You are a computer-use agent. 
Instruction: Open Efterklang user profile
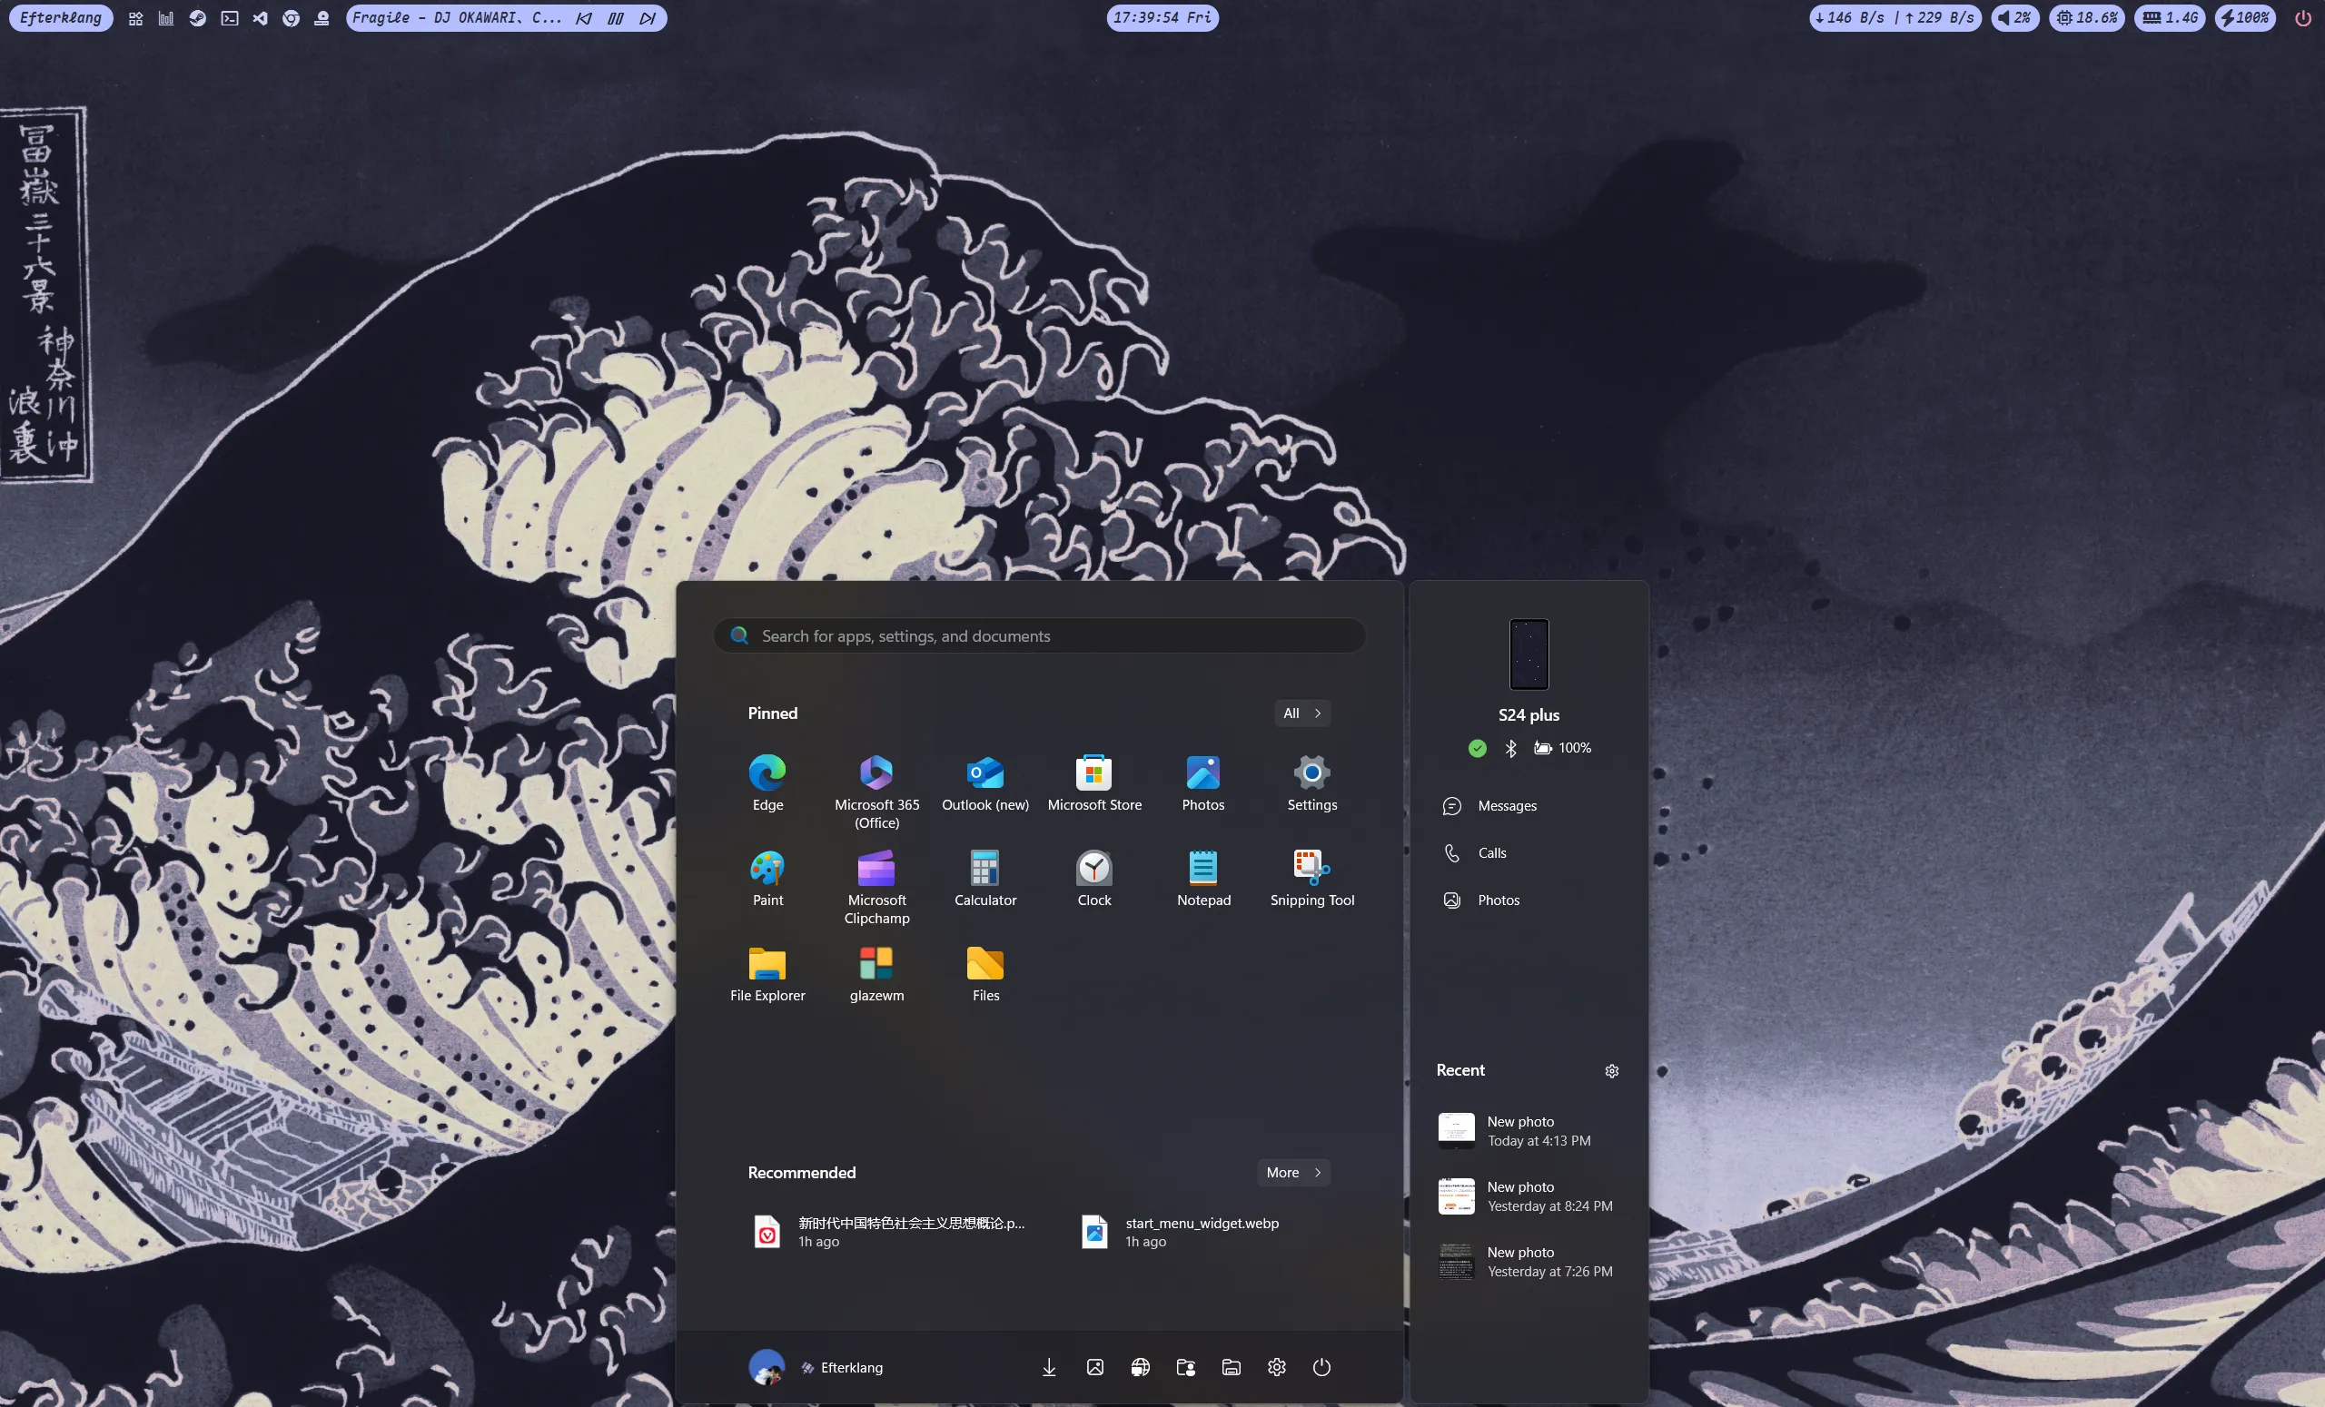[x=816, y=1366]
